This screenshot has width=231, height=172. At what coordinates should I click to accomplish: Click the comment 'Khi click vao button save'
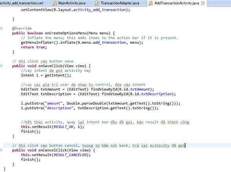pyautogui.click(x=43, y=61)
